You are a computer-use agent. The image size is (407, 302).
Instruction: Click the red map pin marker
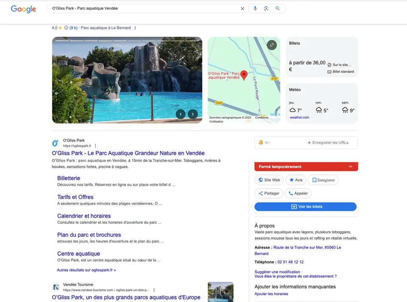point(244,75)
